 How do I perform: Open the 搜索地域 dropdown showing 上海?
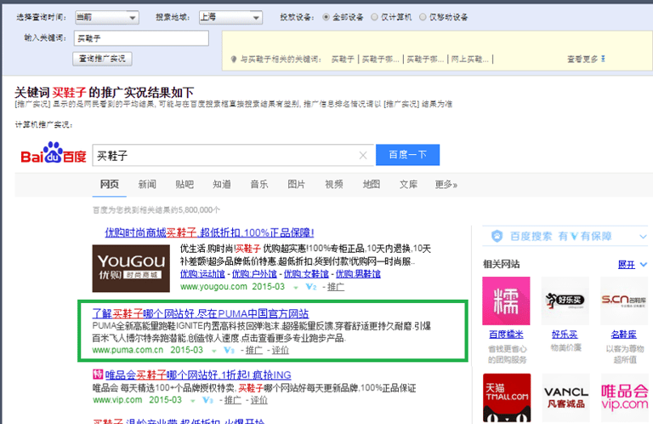pyautogui.click(x=230, y=18)
